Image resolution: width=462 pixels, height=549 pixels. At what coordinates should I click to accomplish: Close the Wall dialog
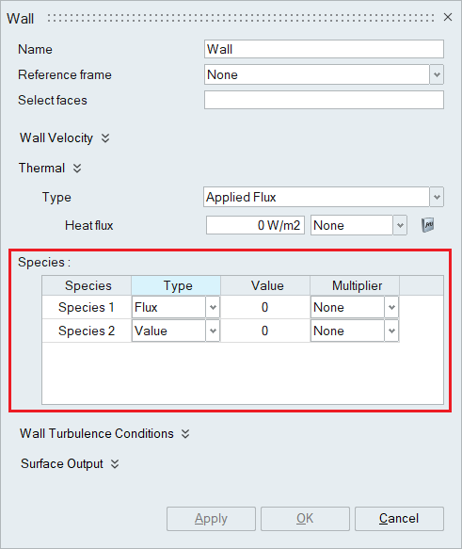pyautogui.click(x=448, y=17)
